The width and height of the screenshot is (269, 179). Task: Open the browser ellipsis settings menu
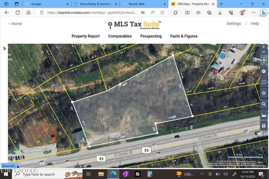(253, 12)
